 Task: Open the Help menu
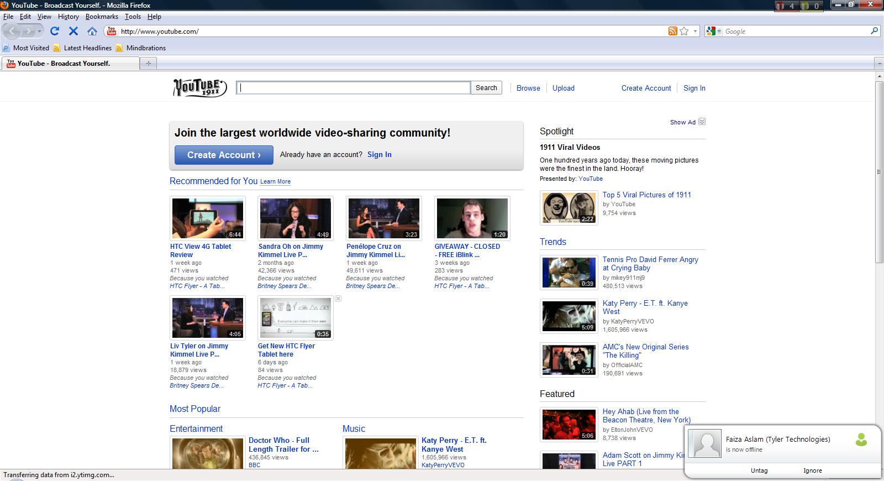click(x=154, y=17)
